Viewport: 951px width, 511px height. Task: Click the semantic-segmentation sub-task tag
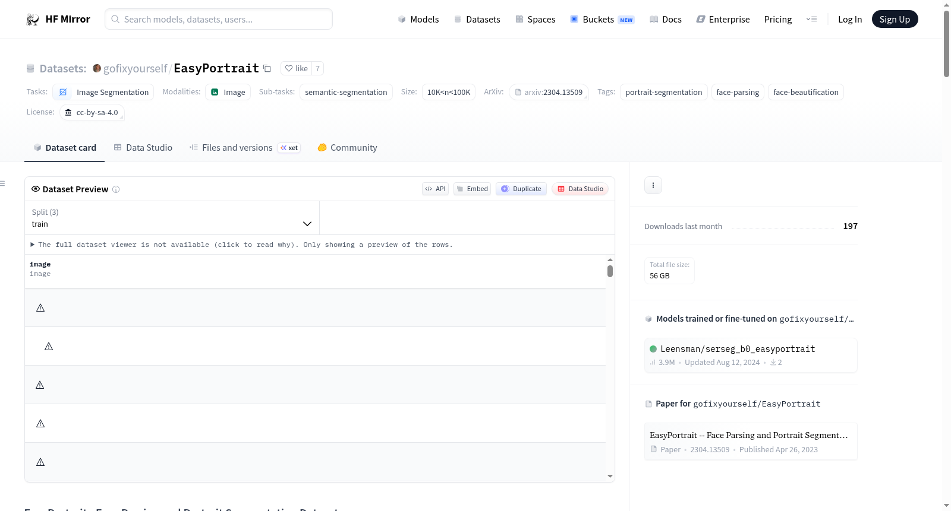pos(346,92)
